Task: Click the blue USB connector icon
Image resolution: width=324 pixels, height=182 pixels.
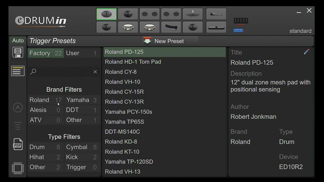Action: 238,31
